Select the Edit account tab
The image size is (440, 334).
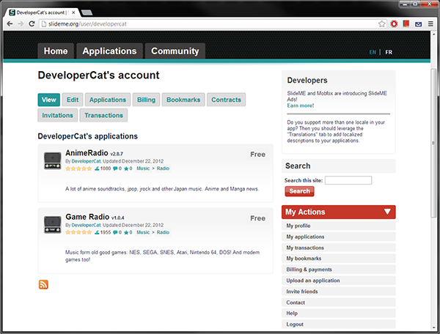point(73,100)
